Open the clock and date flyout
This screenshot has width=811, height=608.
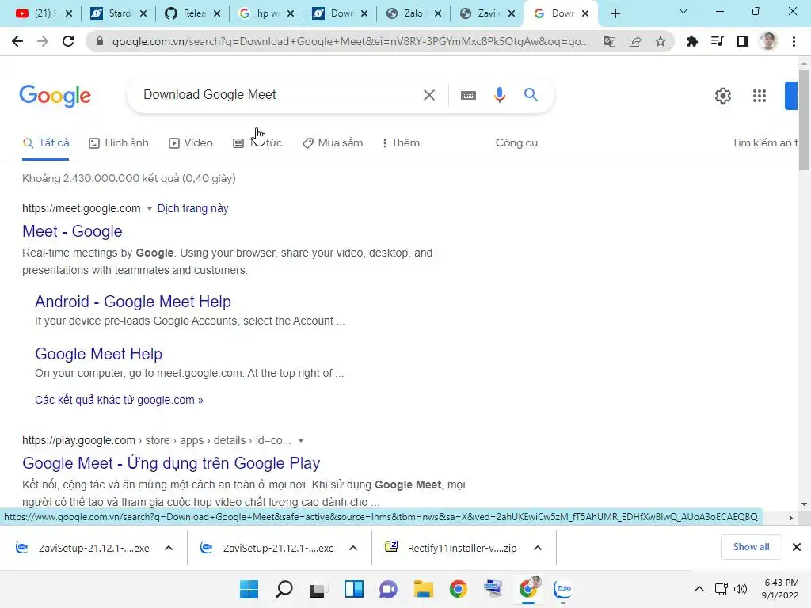coord(780,589)
